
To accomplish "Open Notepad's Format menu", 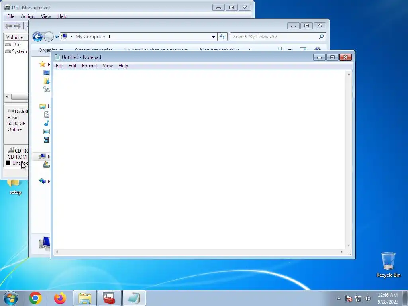I will [90, 66].
